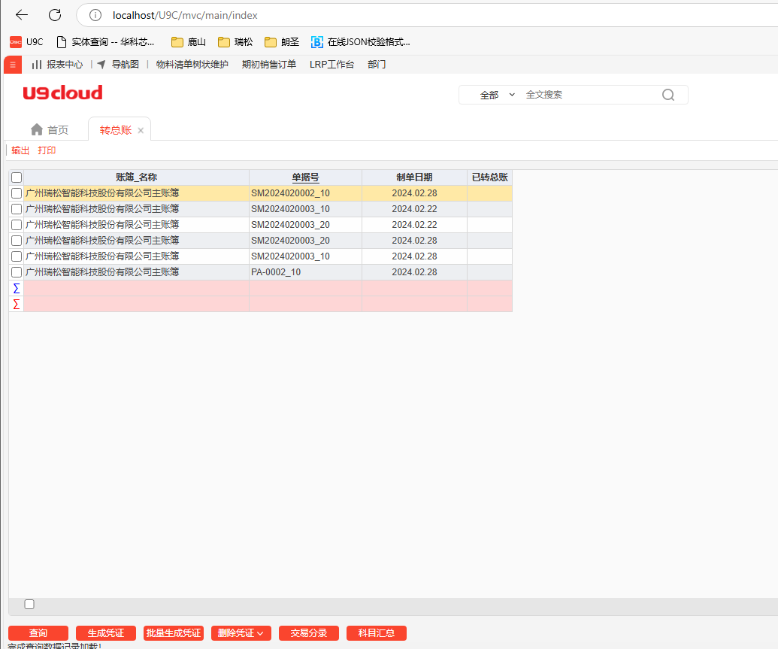Screen dimensions: 778x649
Task: Focus the 全文搜索 input field
Action: click(586, 95)
